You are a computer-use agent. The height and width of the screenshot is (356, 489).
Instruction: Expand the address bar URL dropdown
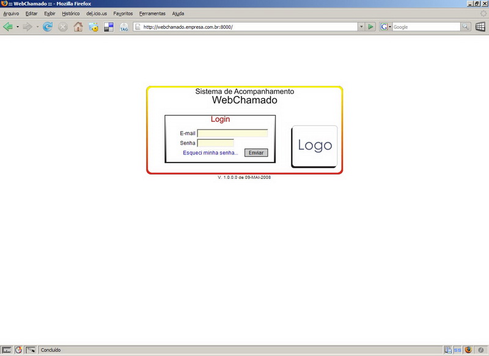tap(361, 27)
